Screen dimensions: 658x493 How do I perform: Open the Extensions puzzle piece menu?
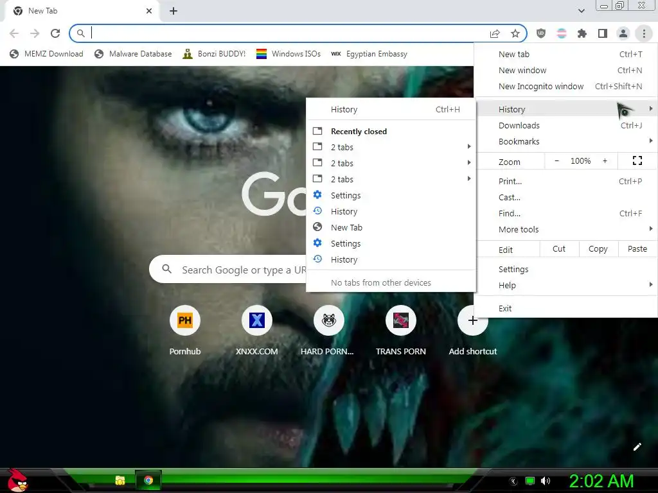point(582,33)
